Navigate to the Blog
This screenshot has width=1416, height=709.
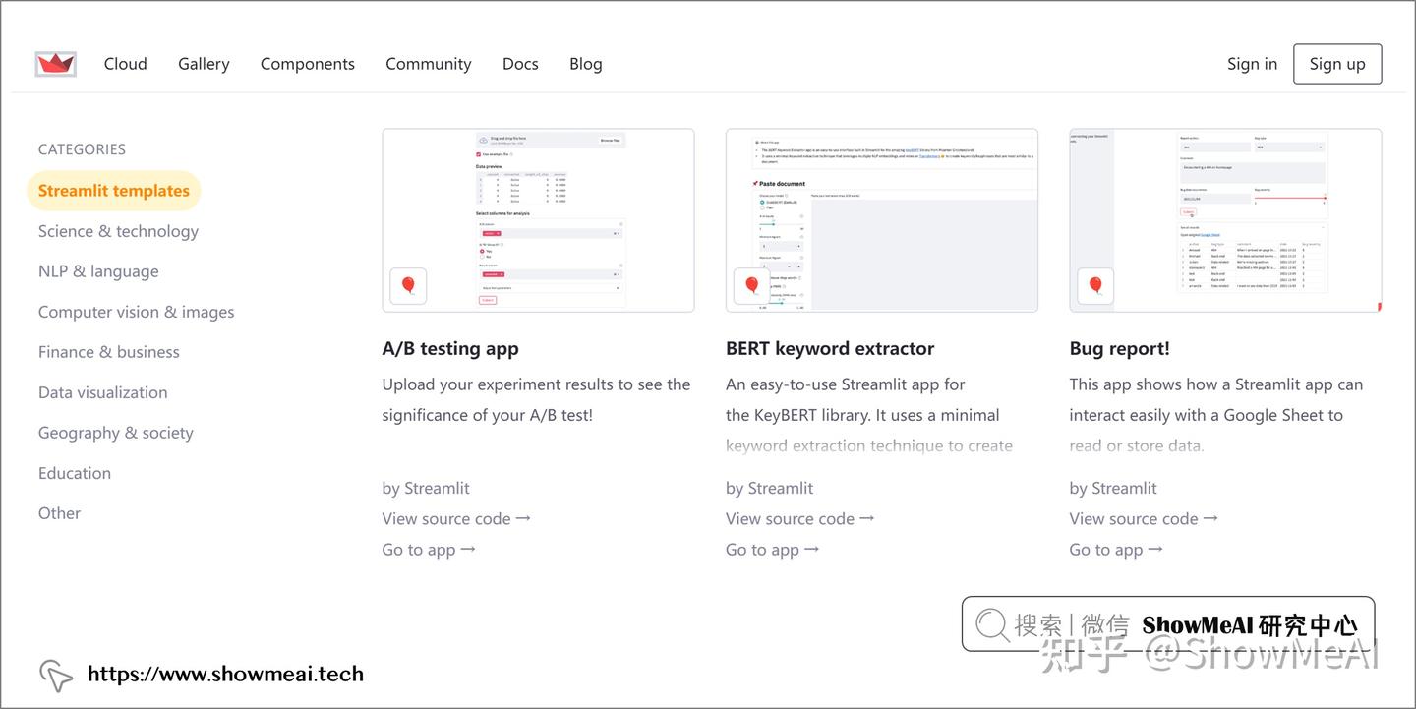click(x=586, y=64)
